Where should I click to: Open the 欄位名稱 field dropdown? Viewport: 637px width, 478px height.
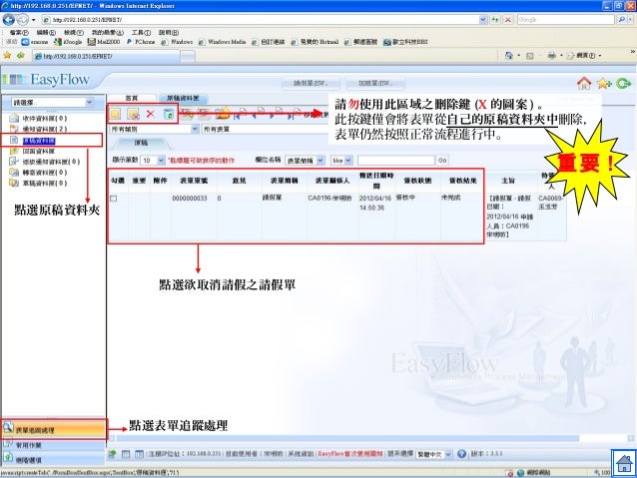tap(305, 161)
